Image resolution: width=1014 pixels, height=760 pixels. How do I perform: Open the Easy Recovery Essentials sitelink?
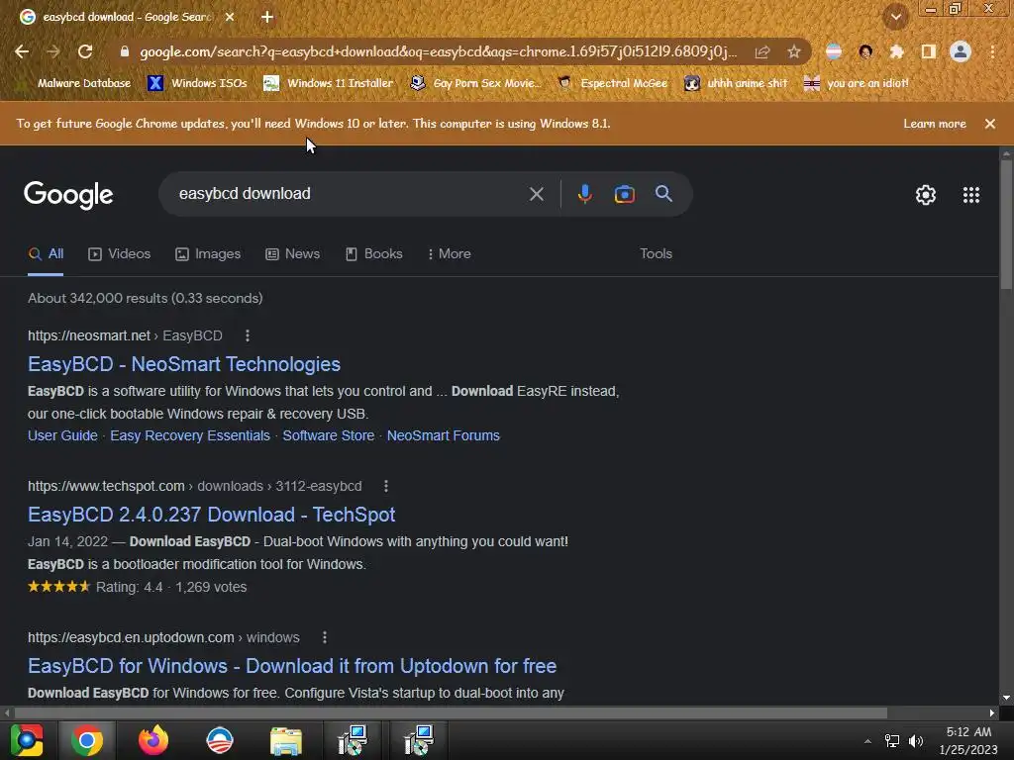190,435
